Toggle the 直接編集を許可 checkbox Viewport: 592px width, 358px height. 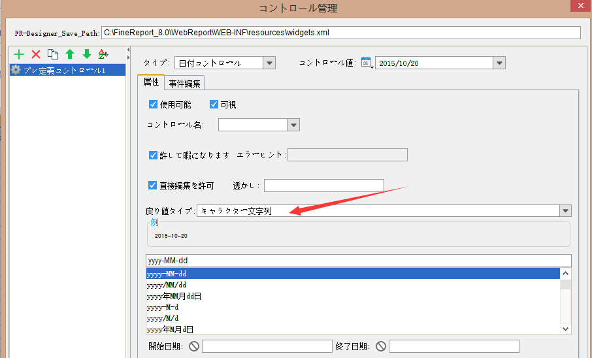[x=152, y=185]
